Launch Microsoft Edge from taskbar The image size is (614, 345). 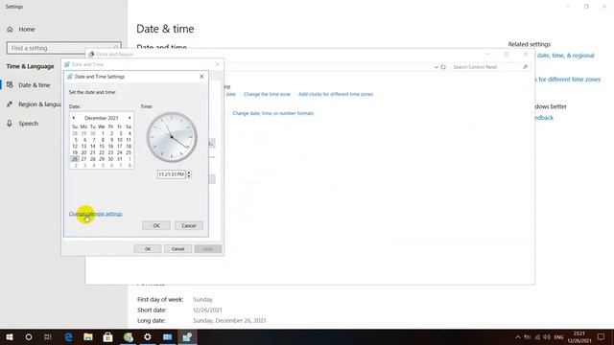click(68, 336)
